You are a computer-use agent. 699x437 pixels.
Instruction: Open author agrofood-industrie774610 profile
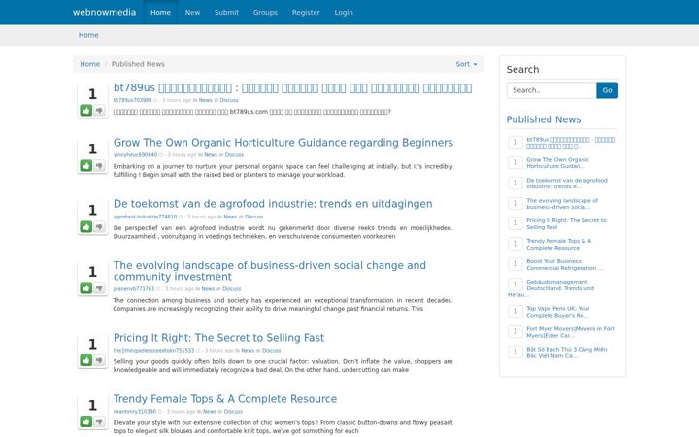(x=145, y=217)
